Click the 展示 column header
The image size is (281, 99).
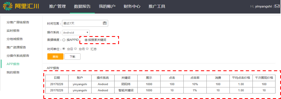(x=149, y=78)
